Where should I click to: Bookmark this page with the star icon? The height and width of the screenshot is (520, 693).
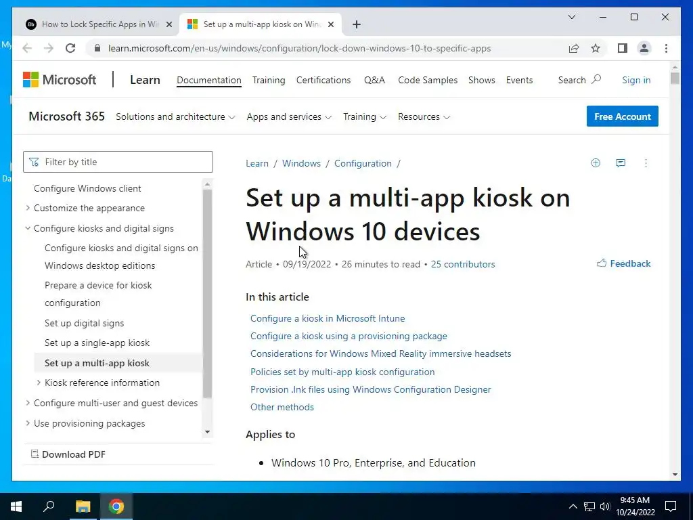tap(596, 48)
